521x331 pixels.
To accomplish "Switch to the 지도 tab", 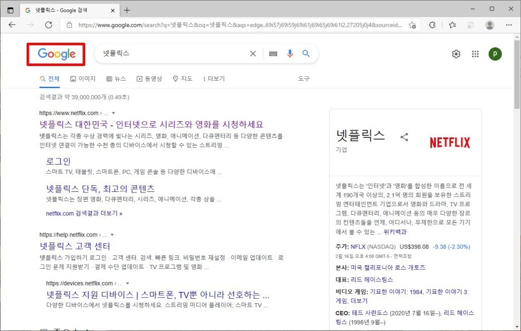I will (x=183, y=78).
